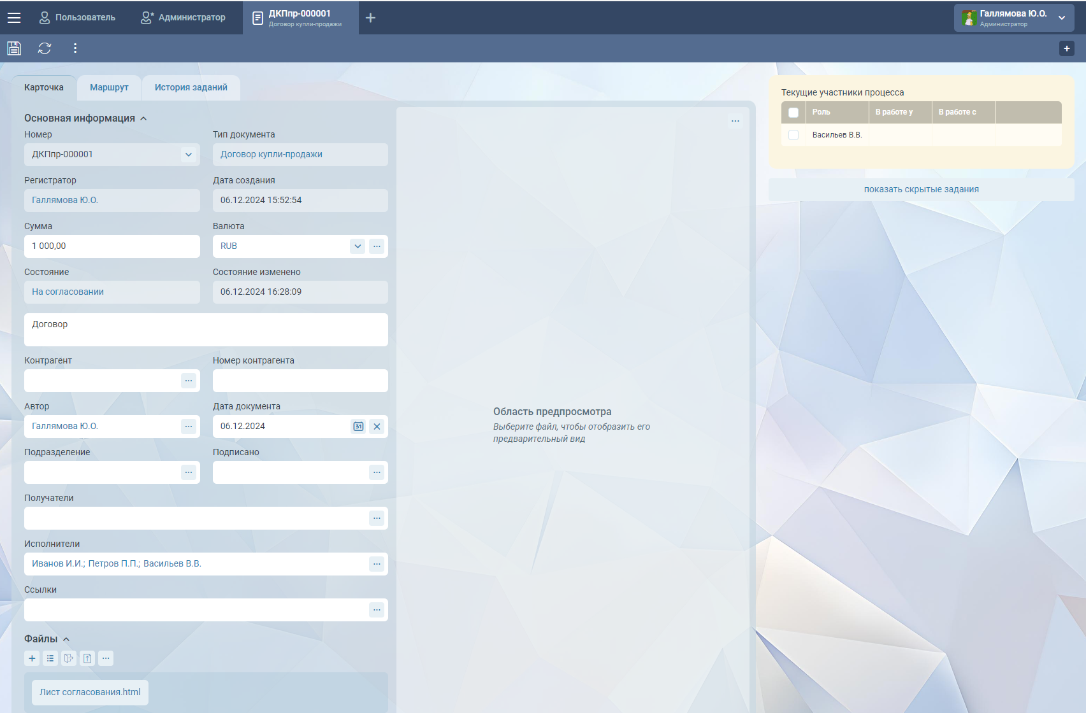This screenshot has width=1086, height=713.
Task: Add a new file in Файлы section
Action: [x=32, y=658]
